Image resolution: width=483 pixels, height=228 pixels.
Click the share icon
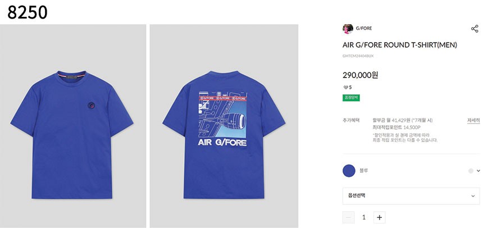pos(475,29)
